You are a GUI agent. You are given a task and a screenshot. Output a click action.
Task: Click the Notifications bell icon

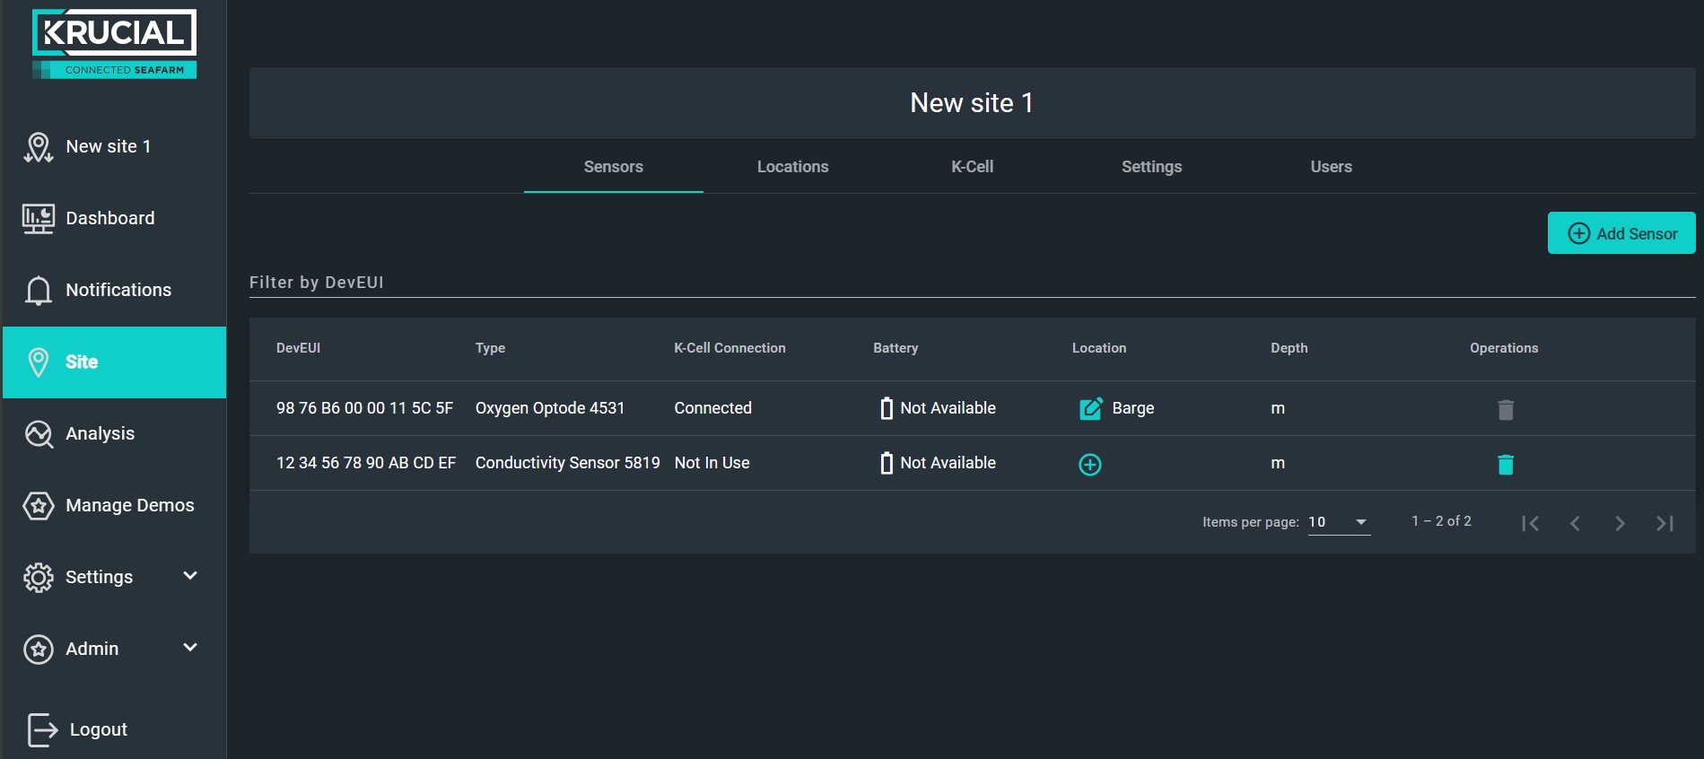click(x=38, y=291)
